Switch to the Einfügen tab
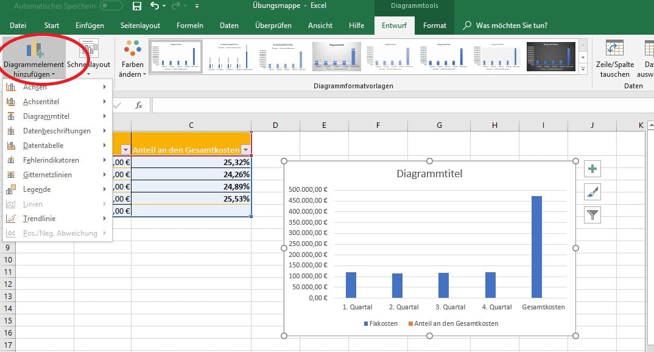 (90, 26)
